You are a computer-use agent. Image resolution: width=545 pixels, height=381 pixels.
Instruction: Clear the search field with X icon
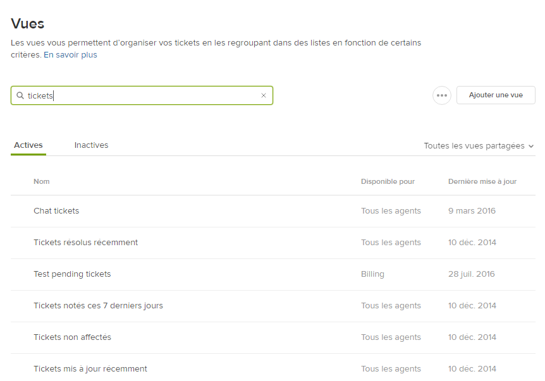click(x=264, y=95)
